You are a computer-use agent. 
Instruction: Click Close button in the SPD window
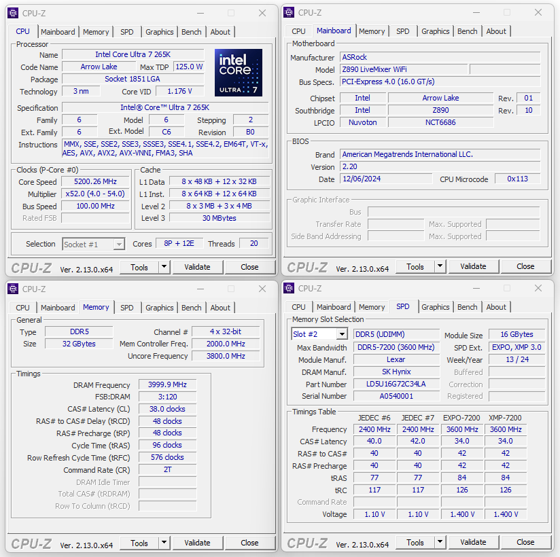pyautogui.click(x=525, y=542)
